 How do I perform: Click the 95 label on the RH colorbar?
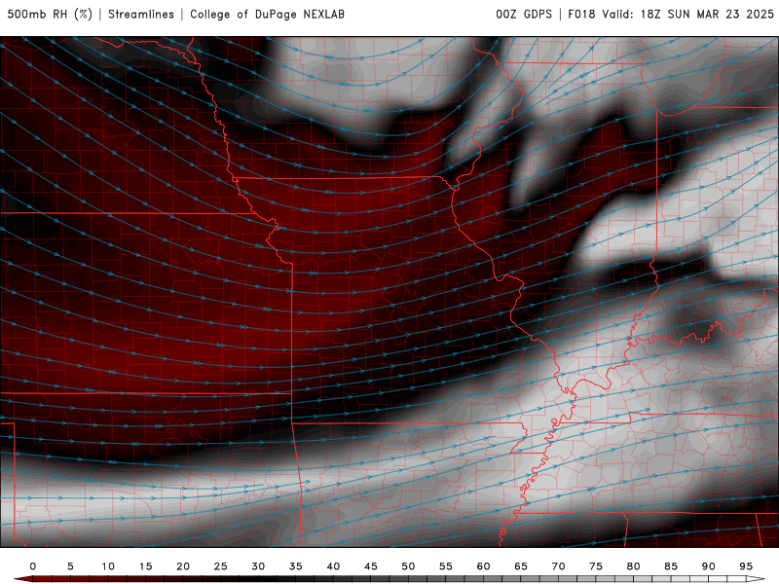tap(746, 566)
